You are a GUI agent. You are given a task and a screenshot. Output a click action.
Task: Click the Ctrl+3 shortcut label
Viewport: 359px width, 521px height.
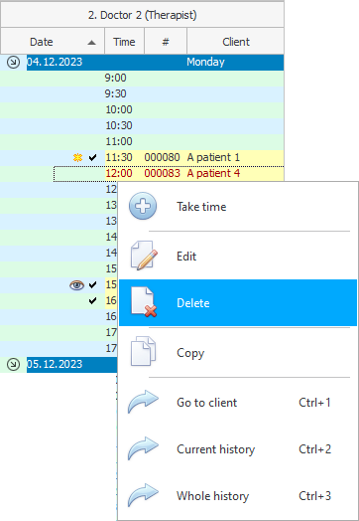click(x=314, y=496)
